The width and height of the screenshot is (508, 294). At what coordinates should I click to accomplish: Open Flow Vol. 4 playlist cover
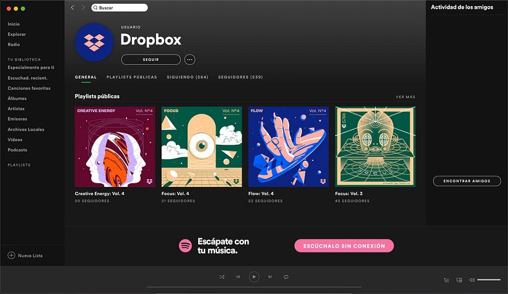pos(288,147)
